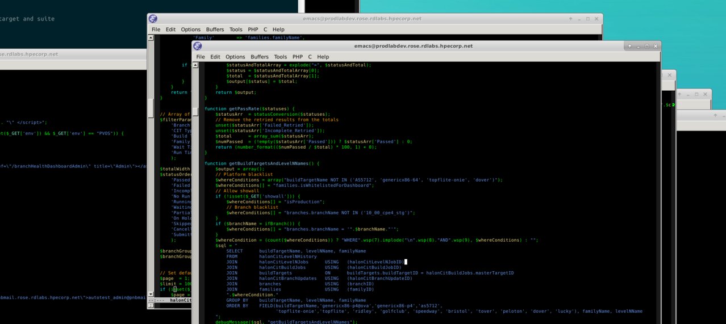Open Options menu in back emacs window

pyautogui.click(x=190, y=30)
